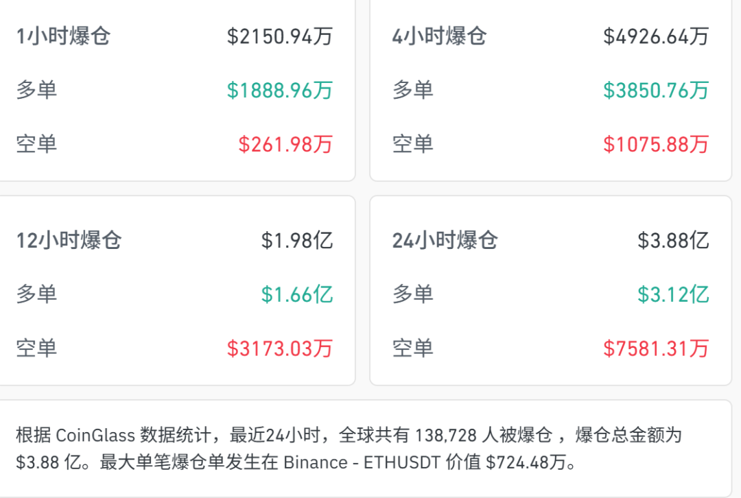The height and width of the screenshot is (498, 741).
Task: Click the 4-hour short value $1075.88万
Action: [x=656, y=144]
